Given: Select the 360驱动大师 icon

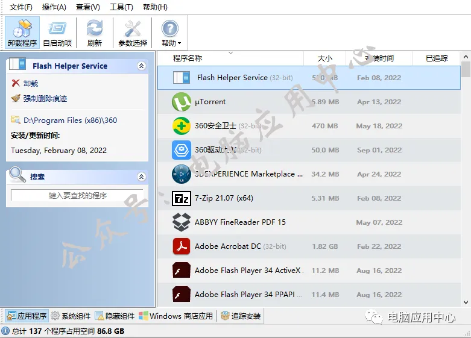Looking at the screenshot, I should click(182, 150).
